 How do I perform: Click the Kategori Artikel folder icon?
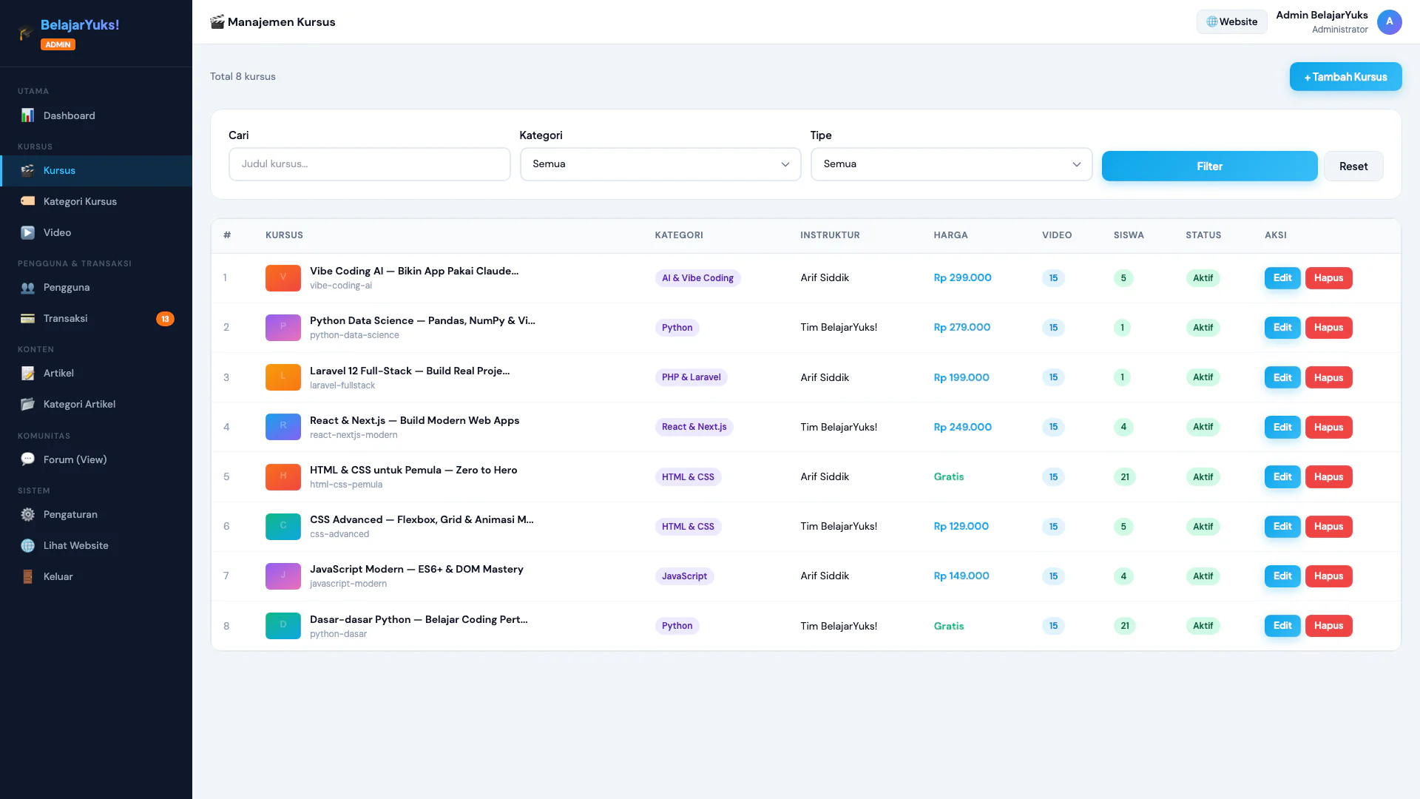pos(27,404)
